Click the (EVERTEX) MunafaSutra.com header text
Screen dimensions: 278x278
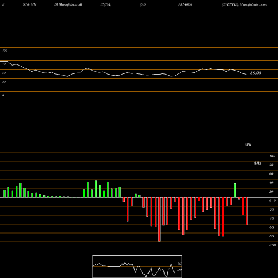tap(245, 4)
